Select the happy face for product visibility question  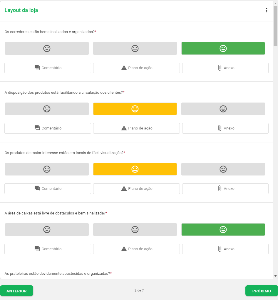click(x=223, y=169)
